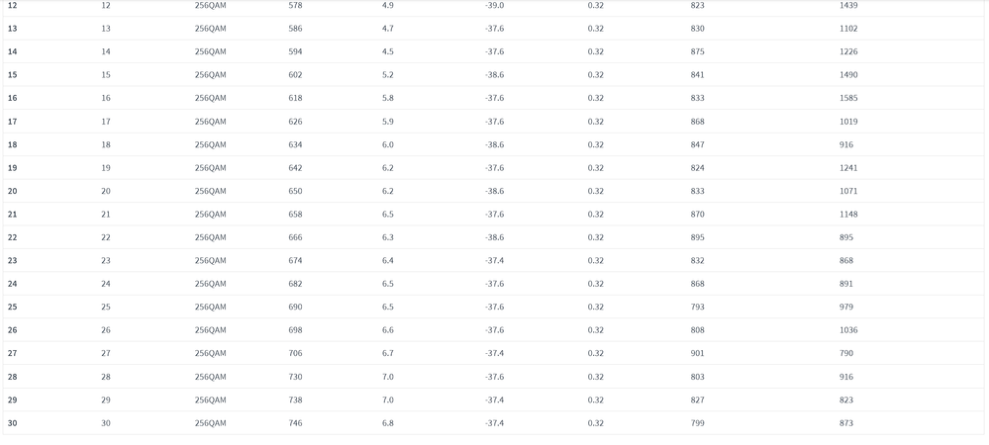Select the 1439 count cell
Screen dimensions: 989x445
848,5
